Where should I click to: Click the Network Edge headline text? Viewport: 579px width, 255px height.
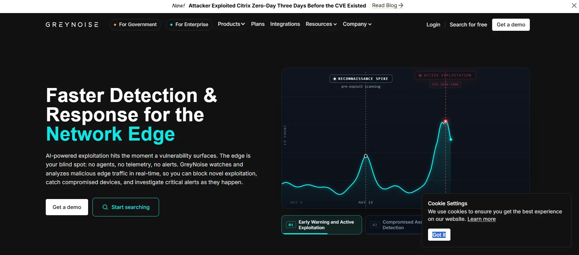111,134
